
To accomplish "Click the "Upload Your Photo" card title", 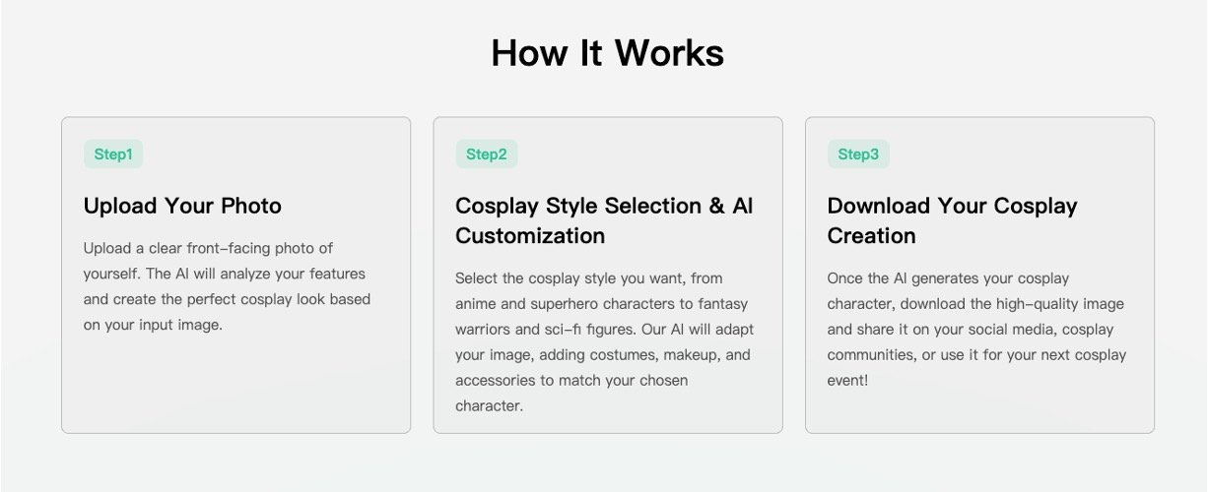I will [x=182, y=206].
